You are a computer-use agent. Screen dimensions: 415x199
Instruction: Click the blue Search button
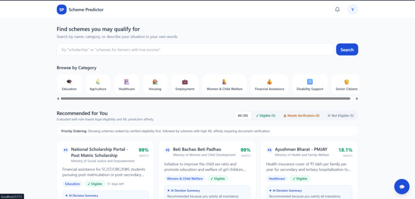click(347, 49)
